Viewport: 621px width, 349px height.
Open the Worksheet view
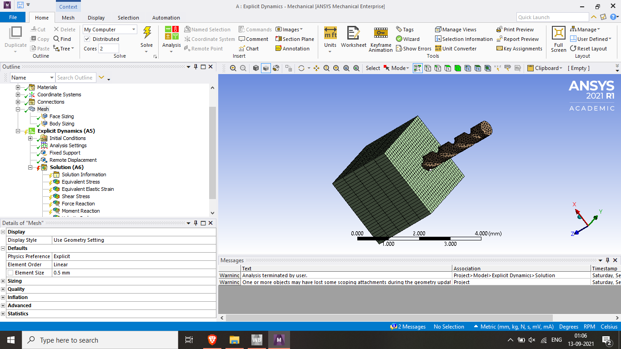[x=353, y=37]
